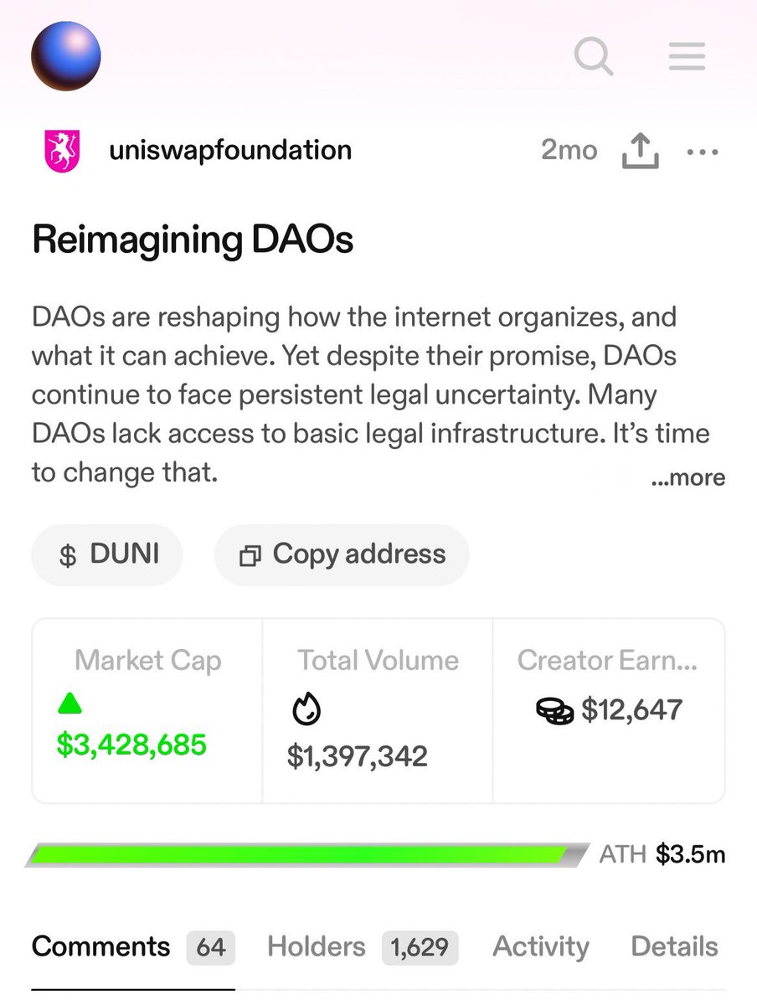Tap the blue sphere app logo
Image resolution: width=757 pixels, height=1005 pixels.
tap(66, 57)
